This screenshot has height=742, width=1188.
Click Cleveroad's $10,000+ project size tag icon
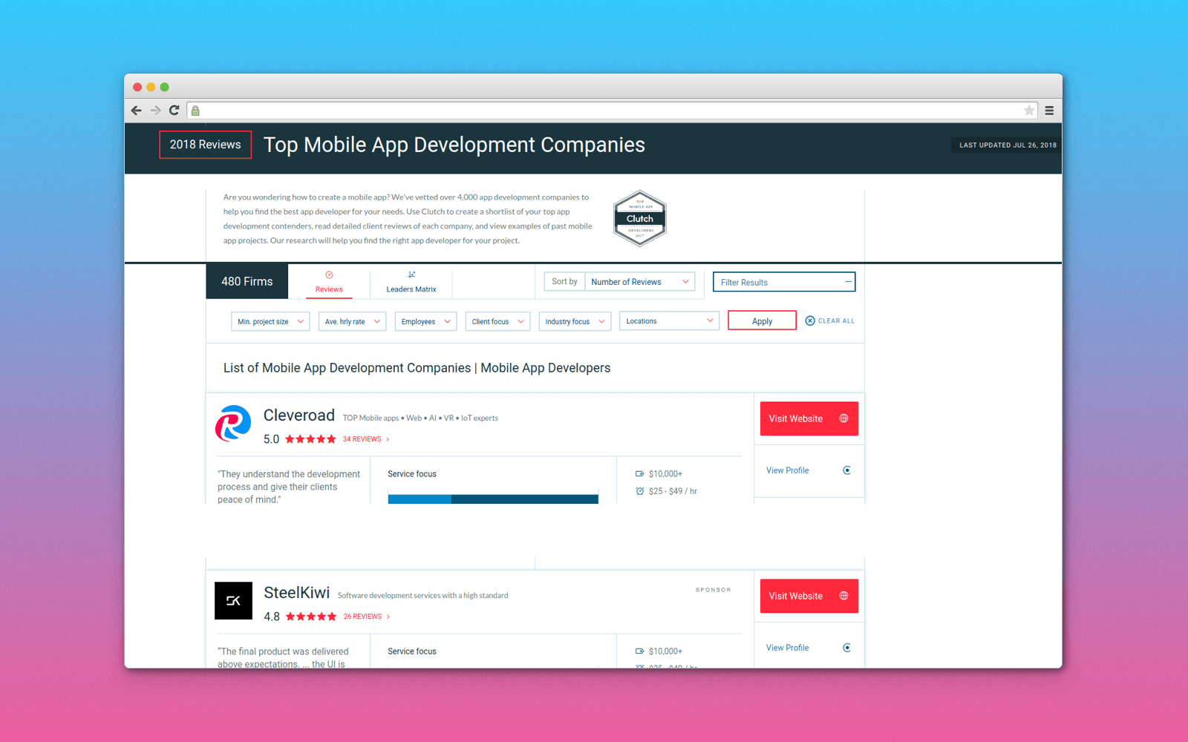click(x=640, y=473)
